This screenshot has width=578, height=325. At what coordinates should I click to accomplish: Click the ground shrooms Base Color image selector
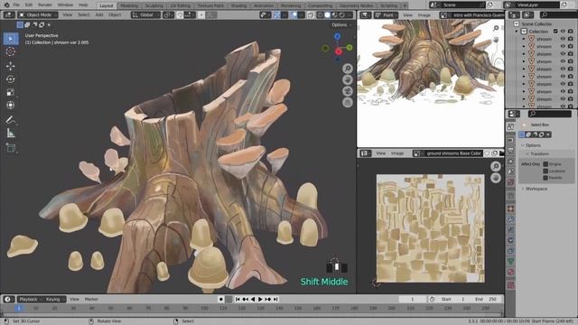pyautogui.click(x=453, y=153)
